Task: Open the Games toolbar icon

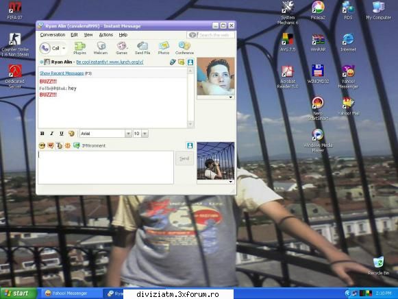Action: click(x=121, y=48)
